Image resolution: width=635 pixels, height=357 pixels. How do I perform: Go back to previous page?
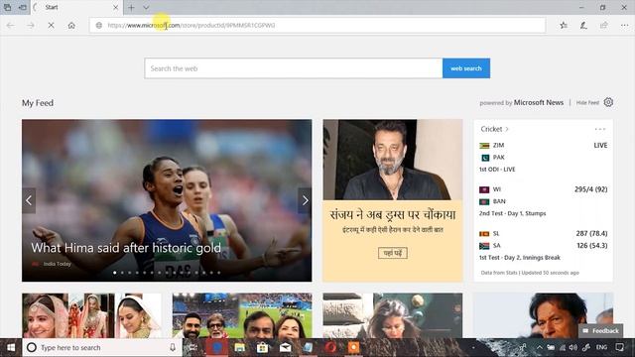tap(11, 25)
